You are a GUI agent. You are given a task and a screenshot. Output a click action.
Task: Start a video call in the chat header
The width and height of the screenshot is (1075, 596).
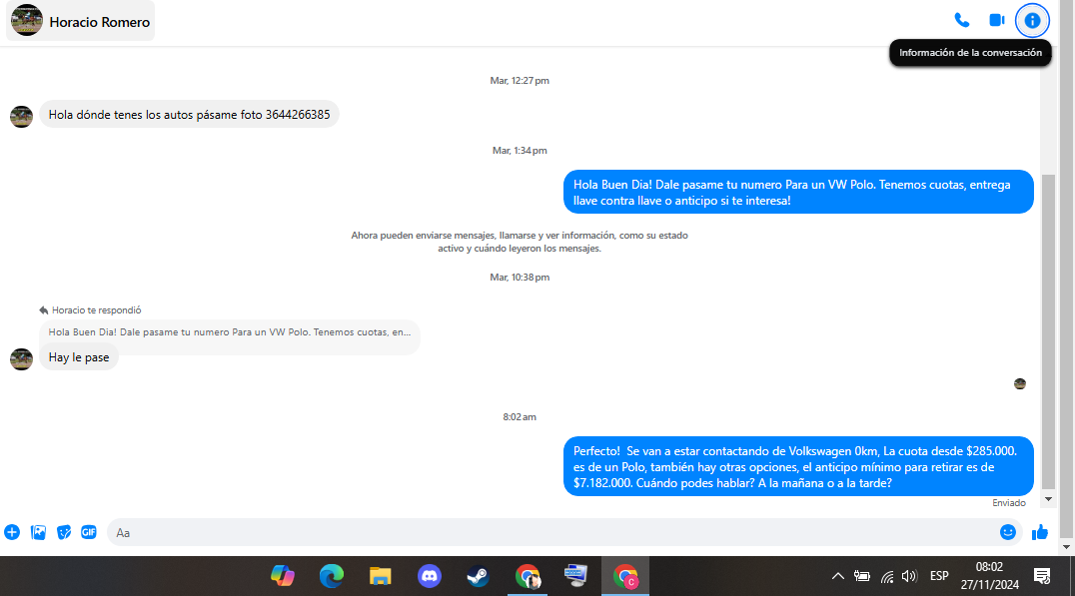tap(997, 21)
